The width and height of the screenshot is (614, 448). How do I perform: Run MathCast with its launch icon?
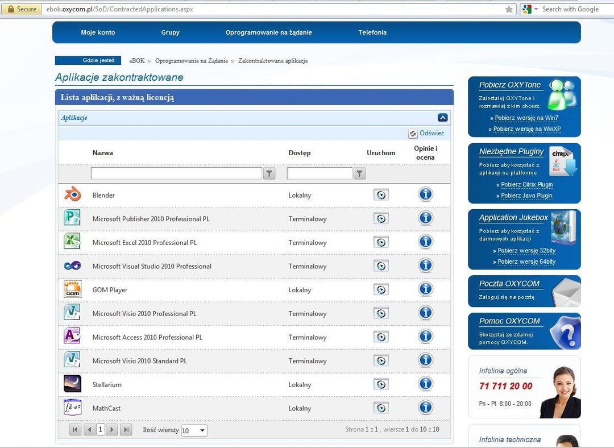[x=381, y=408]
